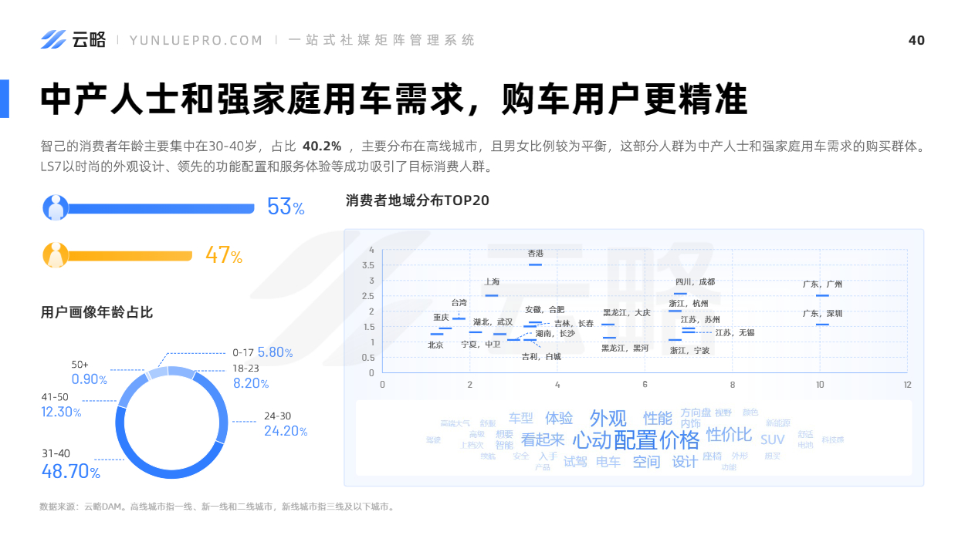The width and height of the screenshot is (965, 542).
Task: Click the word 外观 in the word cloud
Action: pyautogui.click(x=608, y=418)
